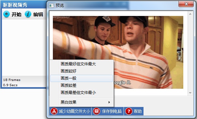Click the blue 开始 record icon

pyautogui.click(x=7, y=14)
